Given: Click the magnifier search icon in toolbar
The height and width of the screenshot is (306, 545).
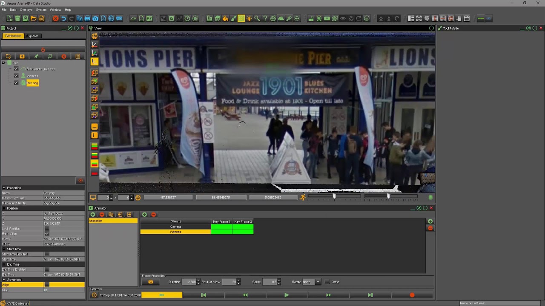Looking at the screenshot, I should pyautogui.click(x=257, y=18).
